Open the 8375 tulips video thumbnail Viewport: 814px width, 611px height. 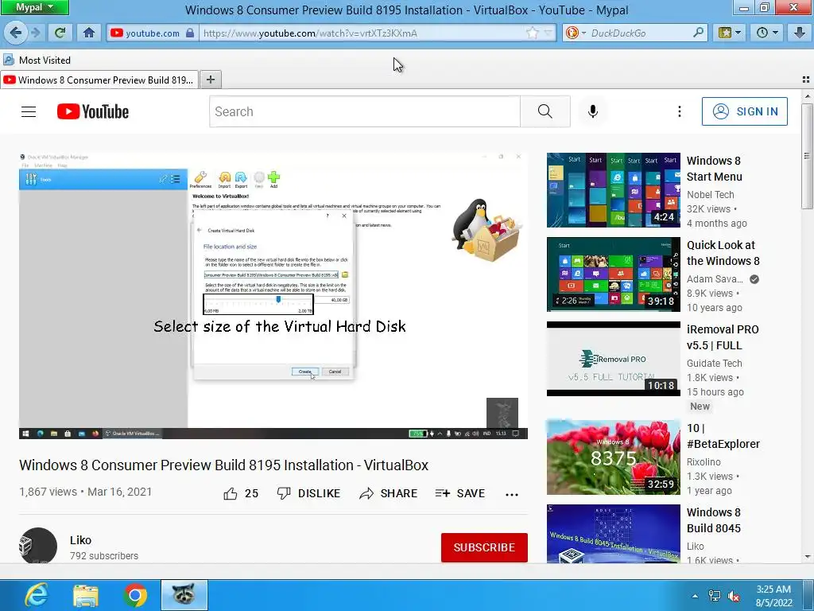tap(614, 457)
